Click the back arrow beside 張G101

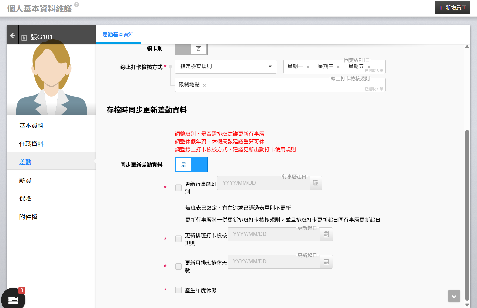tap(12, 35)
